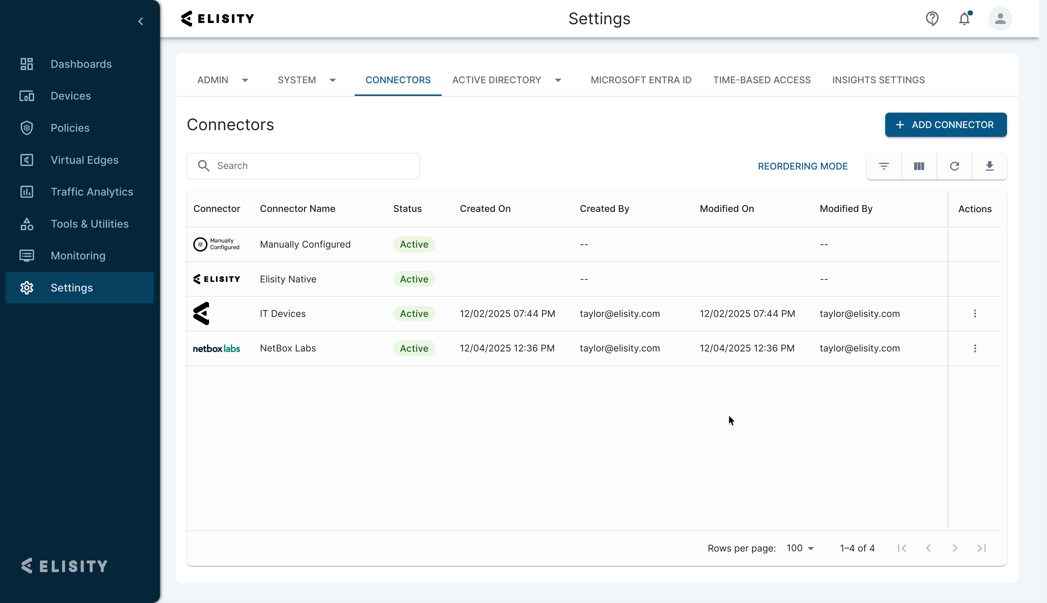This screenshot has height=603, width=1047.
Task: Go to next page arrow
Action: (955, 548)
